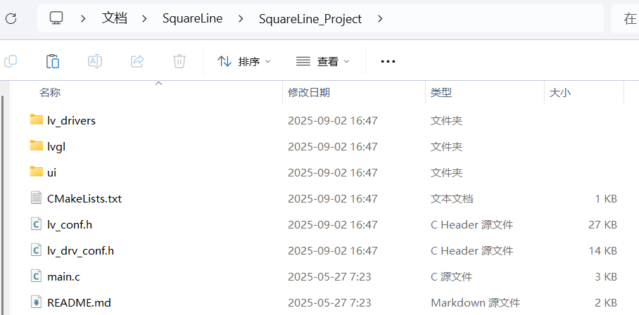
Task: Click the share icon in toolbar
Action: click(x=137, y=62)
